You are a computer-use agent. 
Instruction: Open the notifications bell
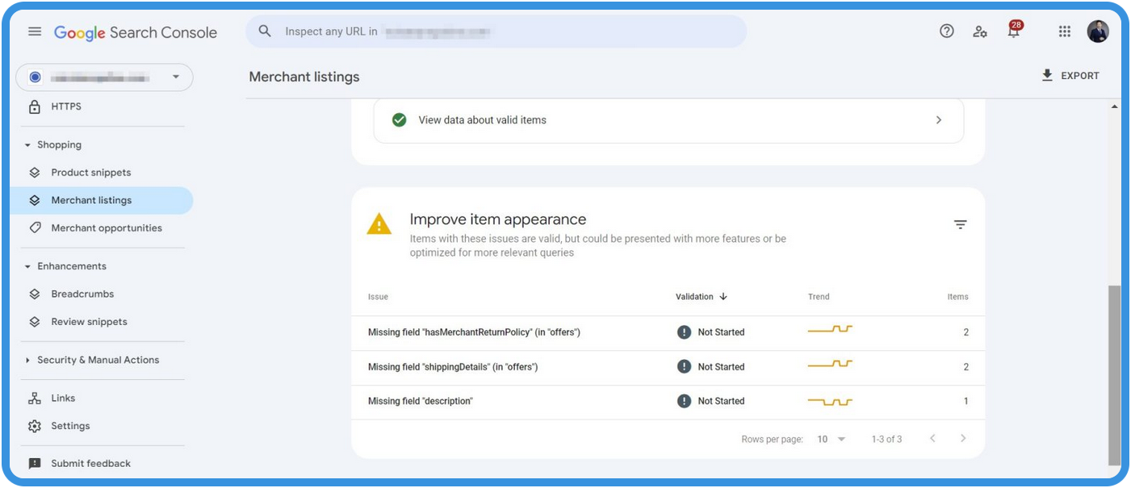(x=1013, y=32)
